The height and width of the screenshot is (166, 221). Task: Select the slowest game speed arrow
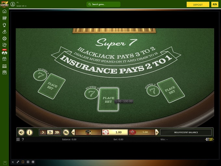point(43,132)
